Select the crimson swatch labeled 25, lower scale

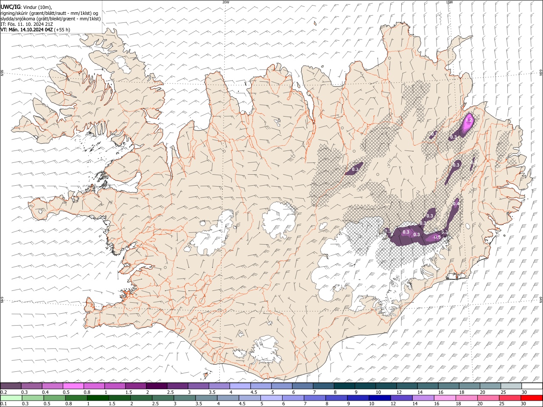(x=510, y=398)
